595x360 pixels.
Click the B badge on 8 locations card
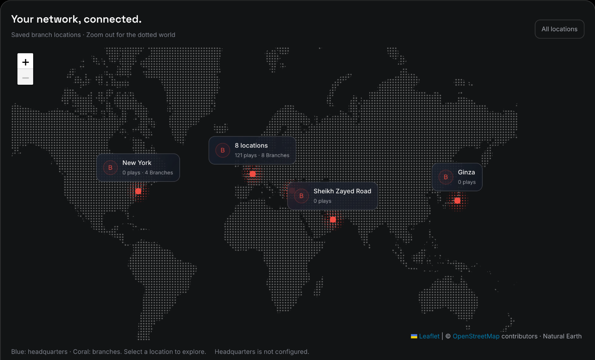[x=223, y=150]
